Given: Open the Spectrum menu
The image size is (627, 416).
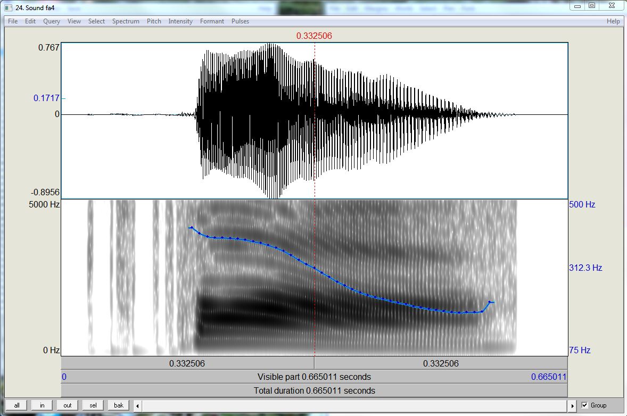Looking at the screenshot, I should [x=126, y=21].
